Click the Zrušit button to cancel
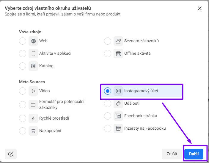This screenshot has width=209, height=163. (172, 154)
